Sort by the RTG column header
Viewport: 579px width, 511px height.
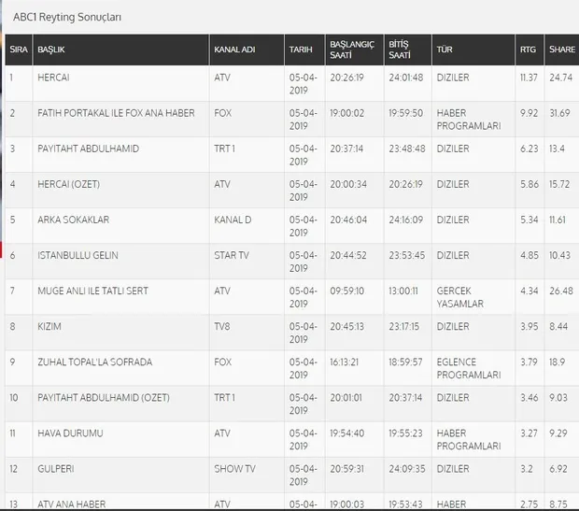point(528,48)
